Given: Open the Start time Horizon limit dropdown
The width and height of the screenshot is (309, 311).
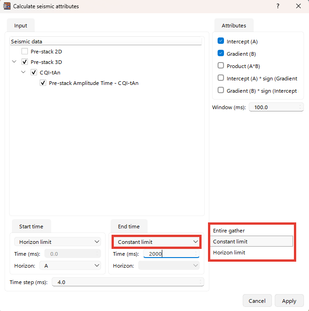Looking at the screenshot, I should pos(58,242).
